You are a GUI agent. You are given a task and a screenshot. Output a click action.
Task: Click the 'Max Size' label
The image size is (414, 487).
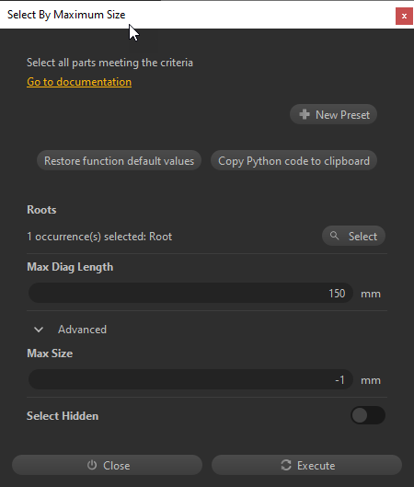pos(50,354)
